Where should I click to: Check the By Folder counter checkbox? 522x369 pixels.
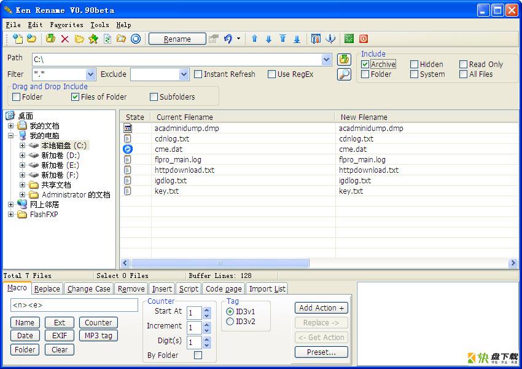point(198,355)
